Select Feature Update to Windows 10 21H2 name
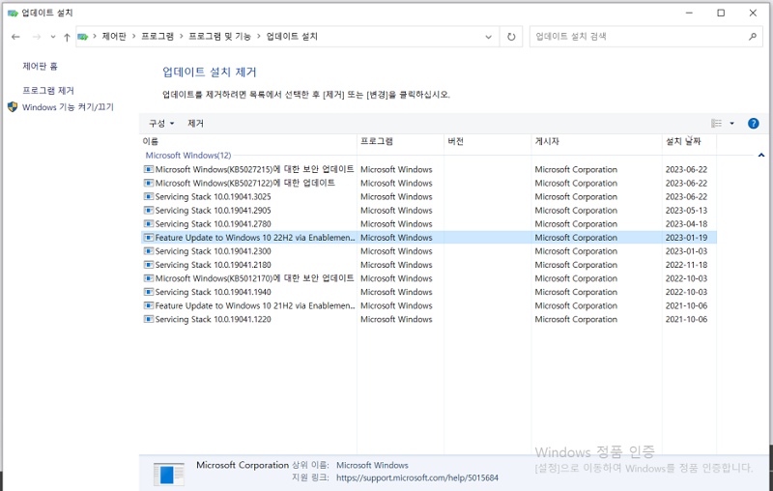773x491 pixels. pyautogui.click(x=255, y=305)
